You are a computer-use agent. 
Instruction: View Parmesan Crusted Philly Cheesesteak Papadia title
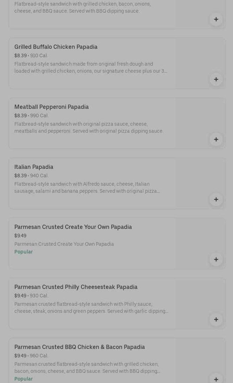76,287
